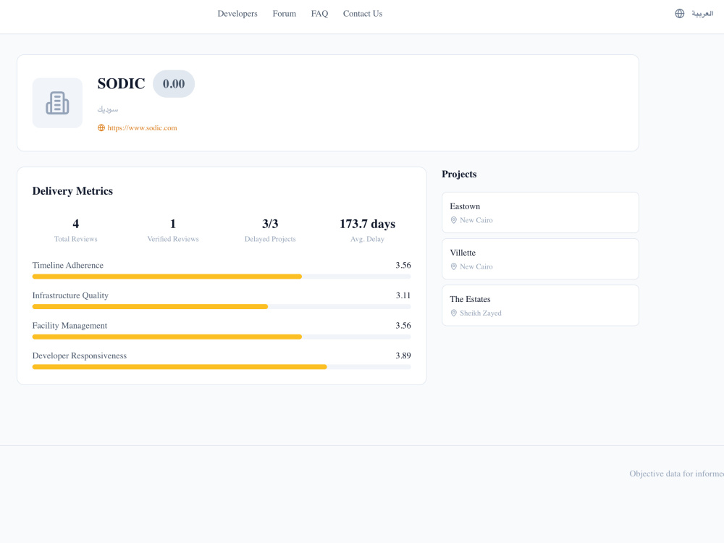724x543 pixels.
Task: Open the Contact Us page
Action: point(363,14)
